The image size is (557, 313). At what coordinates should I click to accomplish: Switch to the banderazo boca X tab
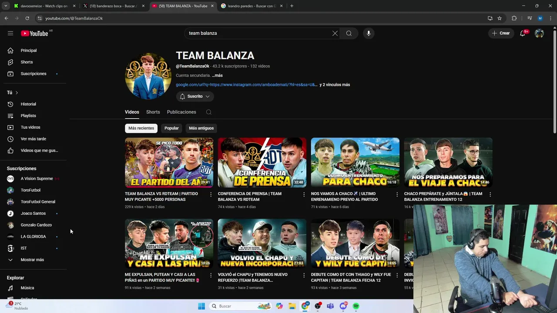[113, 6]
